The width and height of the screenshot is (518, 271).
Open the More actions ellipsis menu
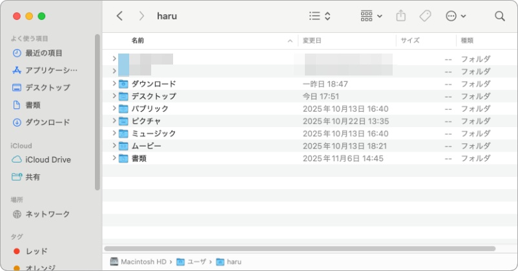click(455, 16)
